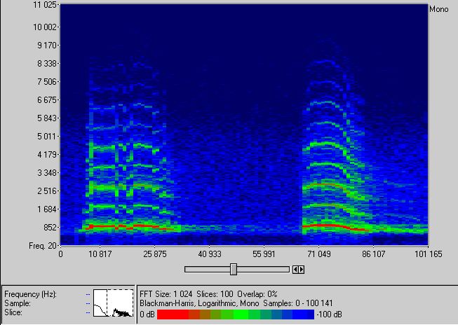458x325 pixels.
Task: Click the 'FFT Size: 1 024' status text
Action: 166,293
